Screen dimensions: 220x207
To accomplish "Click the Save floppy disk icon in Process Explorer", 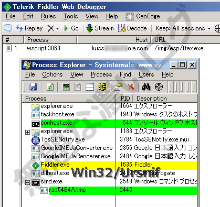I will pyautogui.click(x=33, y=86).
